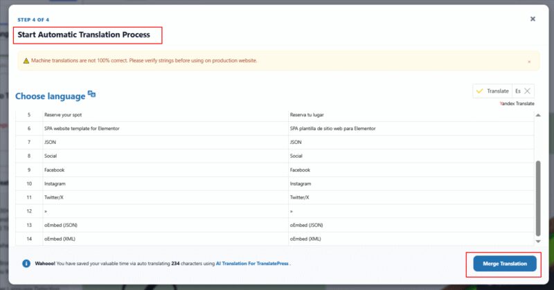Select the 'Reserva tu lugar' translation cell
Screen dimensions: 554x290
[311, 114]
